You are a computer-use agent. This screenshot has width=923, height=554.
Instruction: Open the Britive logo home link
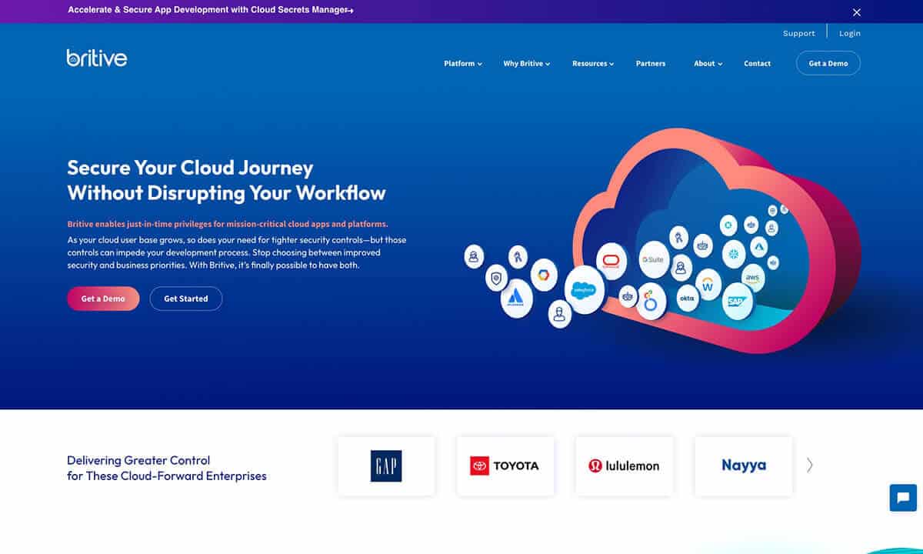pyautogui.click(x=97, y=58)
